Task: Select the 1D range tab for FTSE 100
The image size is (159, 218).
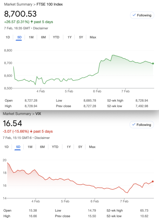Action: click(8, 37)
